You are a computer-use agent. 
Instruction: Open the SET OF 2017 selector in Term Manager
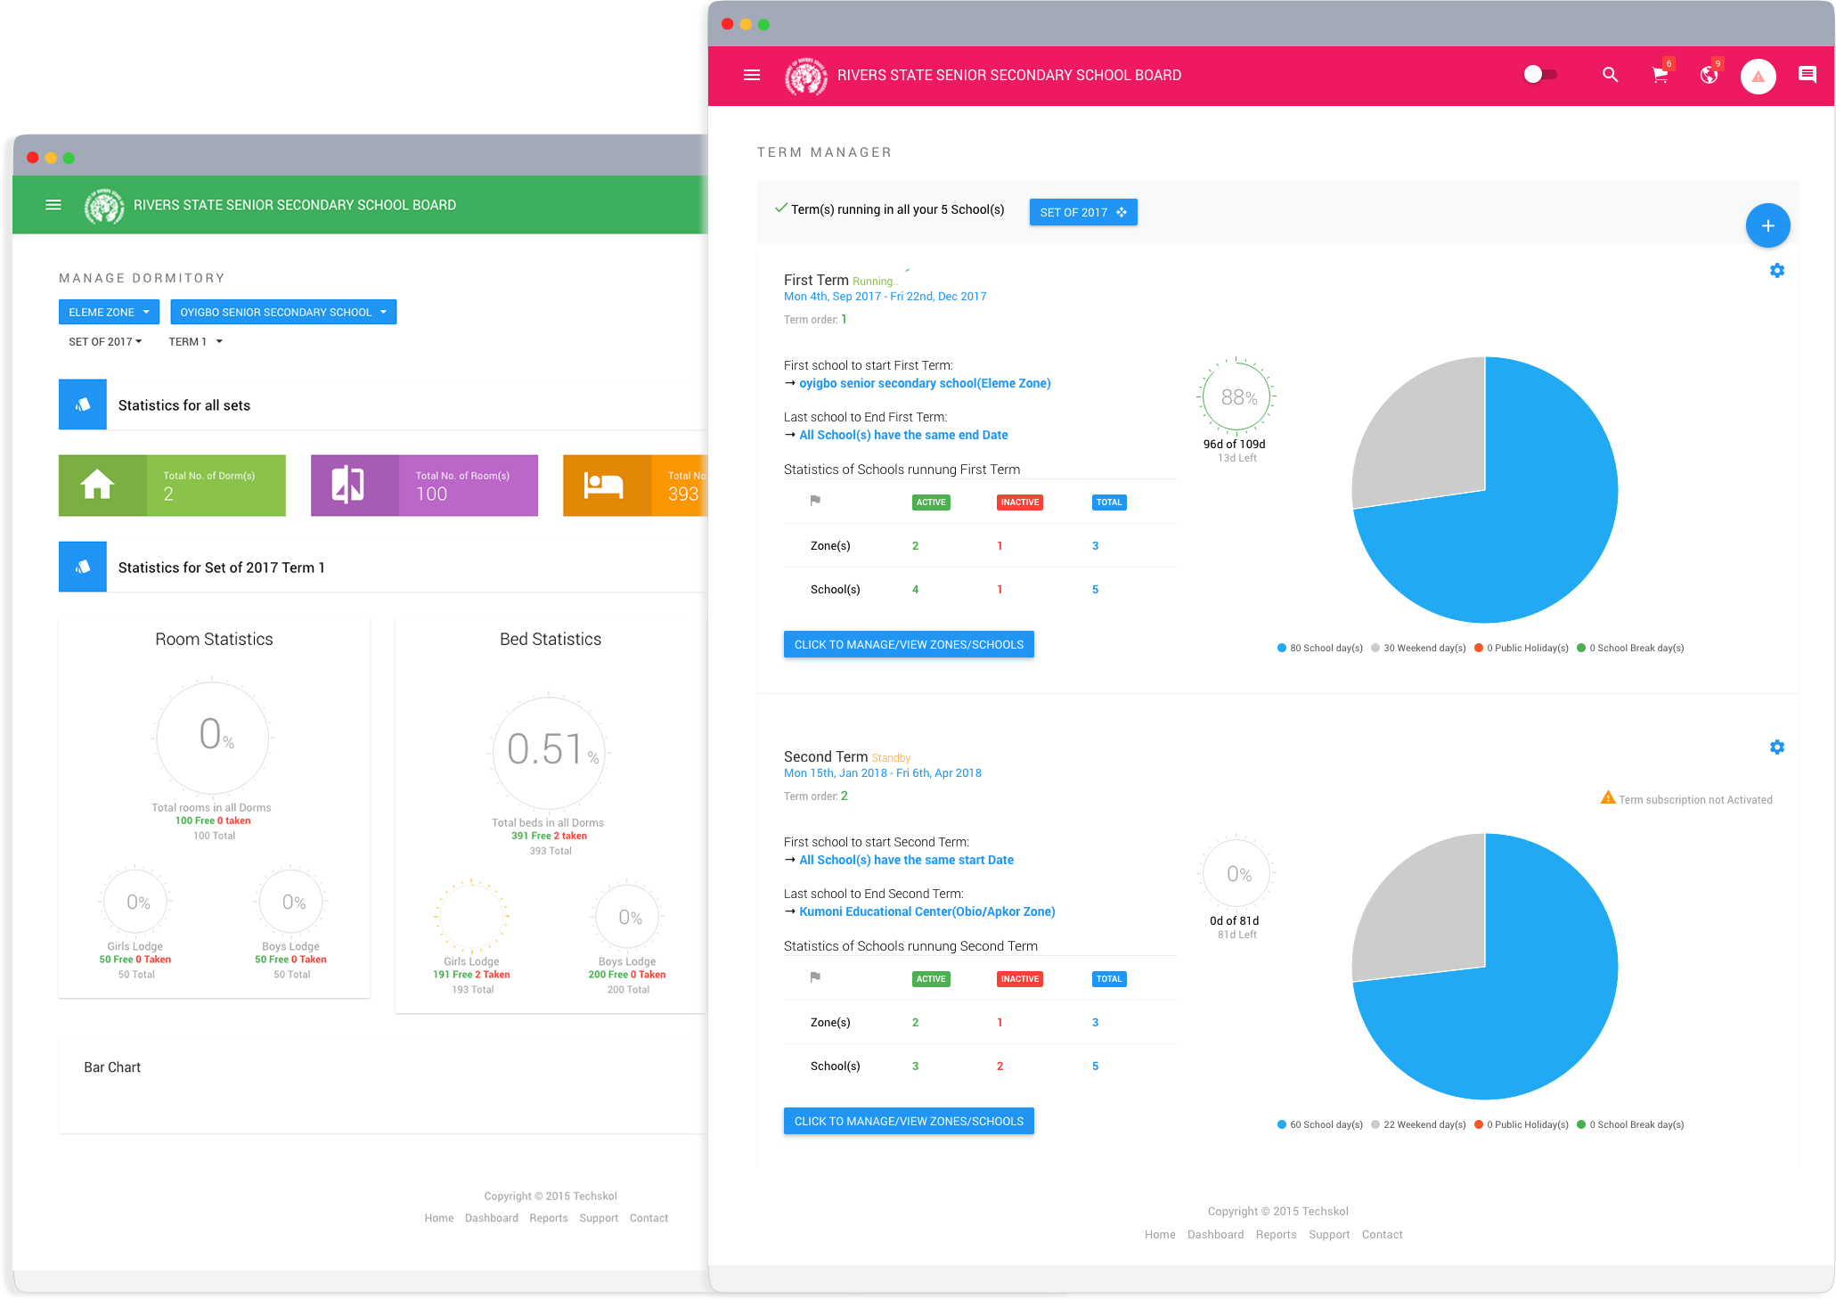pos(1082,212)
